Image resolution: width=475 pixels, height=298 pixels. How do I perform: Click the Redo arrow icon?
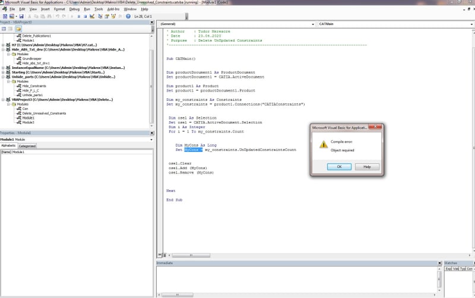64,17
